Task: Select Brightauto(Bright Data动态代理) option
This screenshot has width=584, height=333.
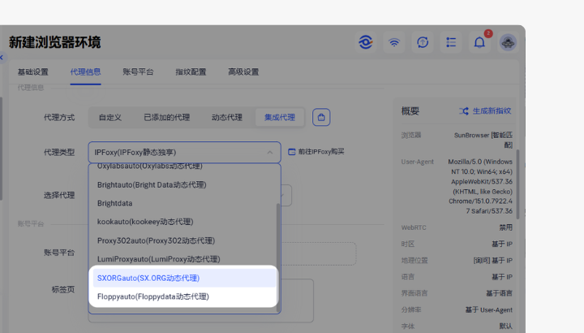Action: 184,184
